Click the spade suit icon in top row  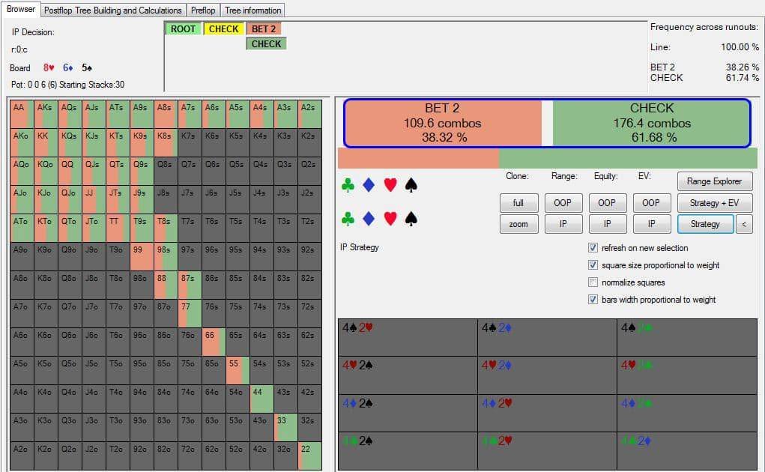(411, 185)
